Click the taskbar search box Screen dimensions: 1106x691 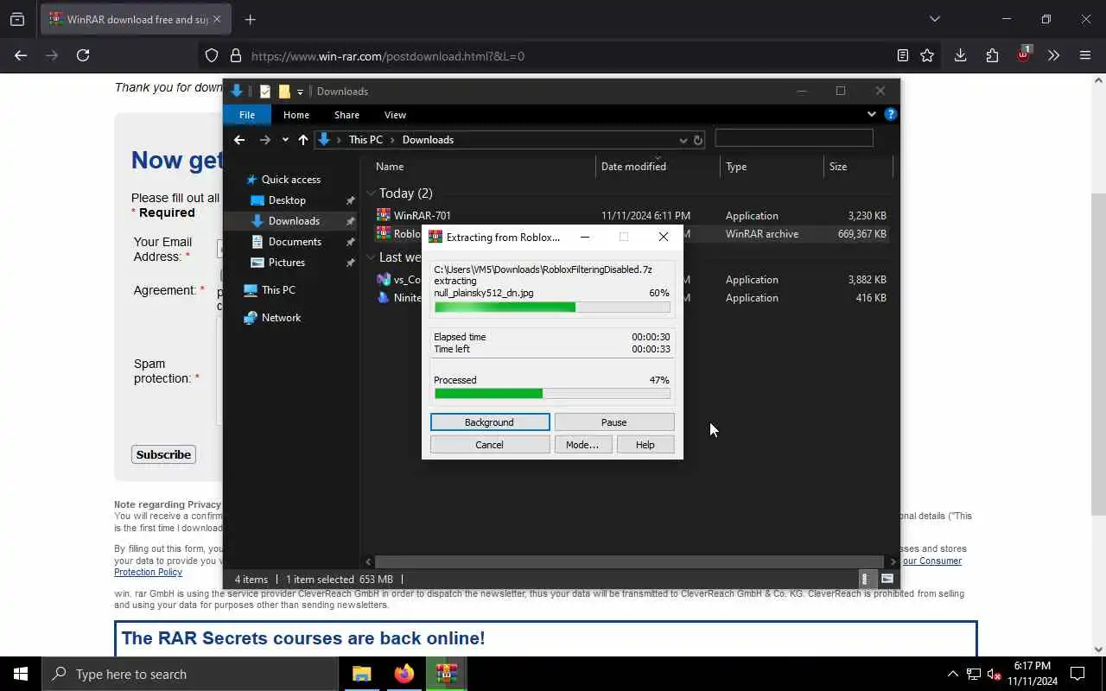click(190, 674)
